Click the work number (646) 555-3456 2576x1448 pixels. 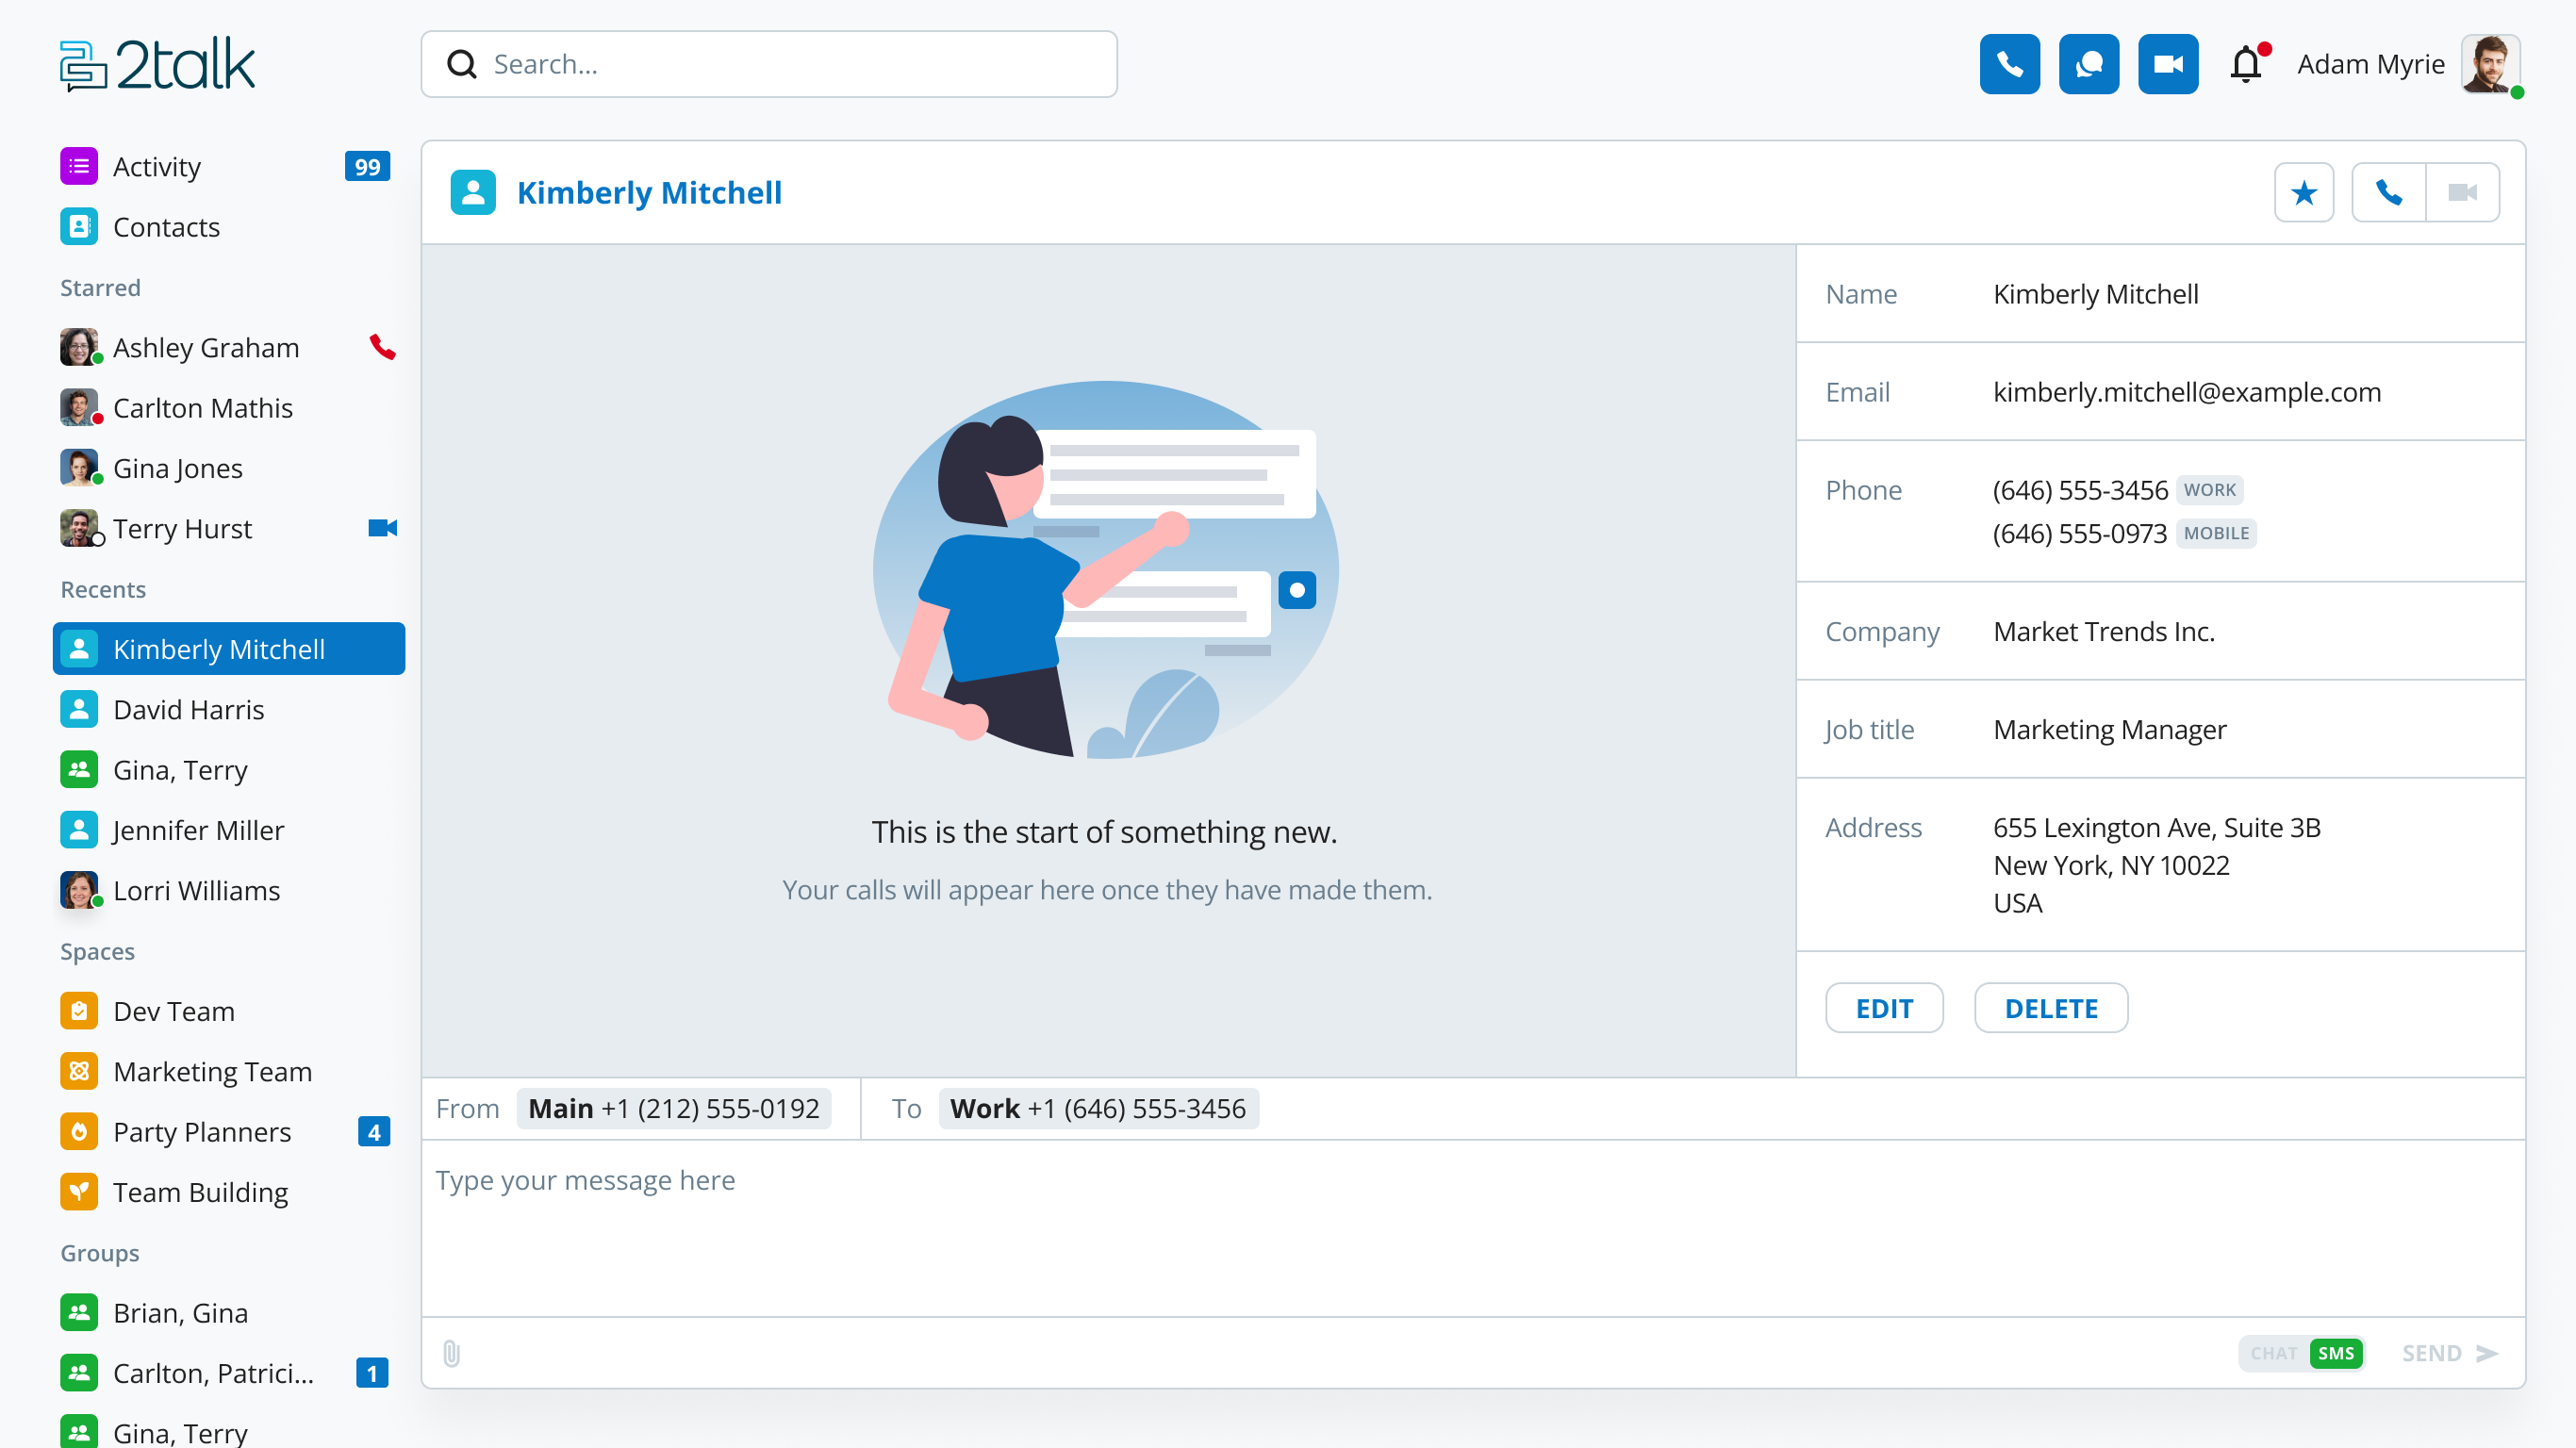(x=2080, y=490)
